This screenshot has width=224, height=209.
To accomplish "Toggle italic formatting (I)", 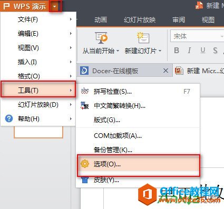I will pos(189,51).
